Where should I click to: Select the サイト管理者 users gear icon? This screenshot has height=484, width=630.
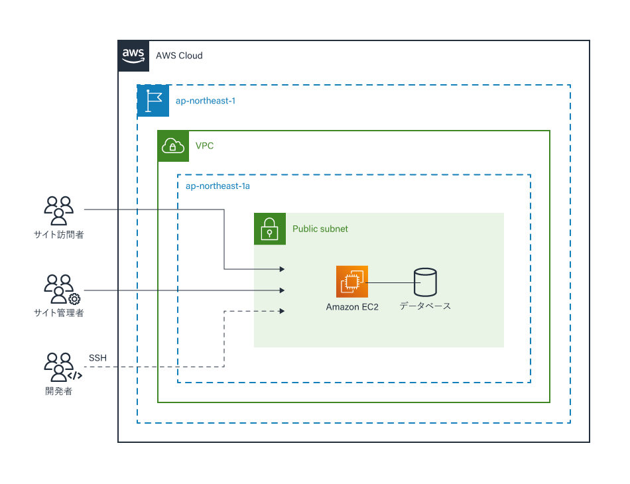62,289
